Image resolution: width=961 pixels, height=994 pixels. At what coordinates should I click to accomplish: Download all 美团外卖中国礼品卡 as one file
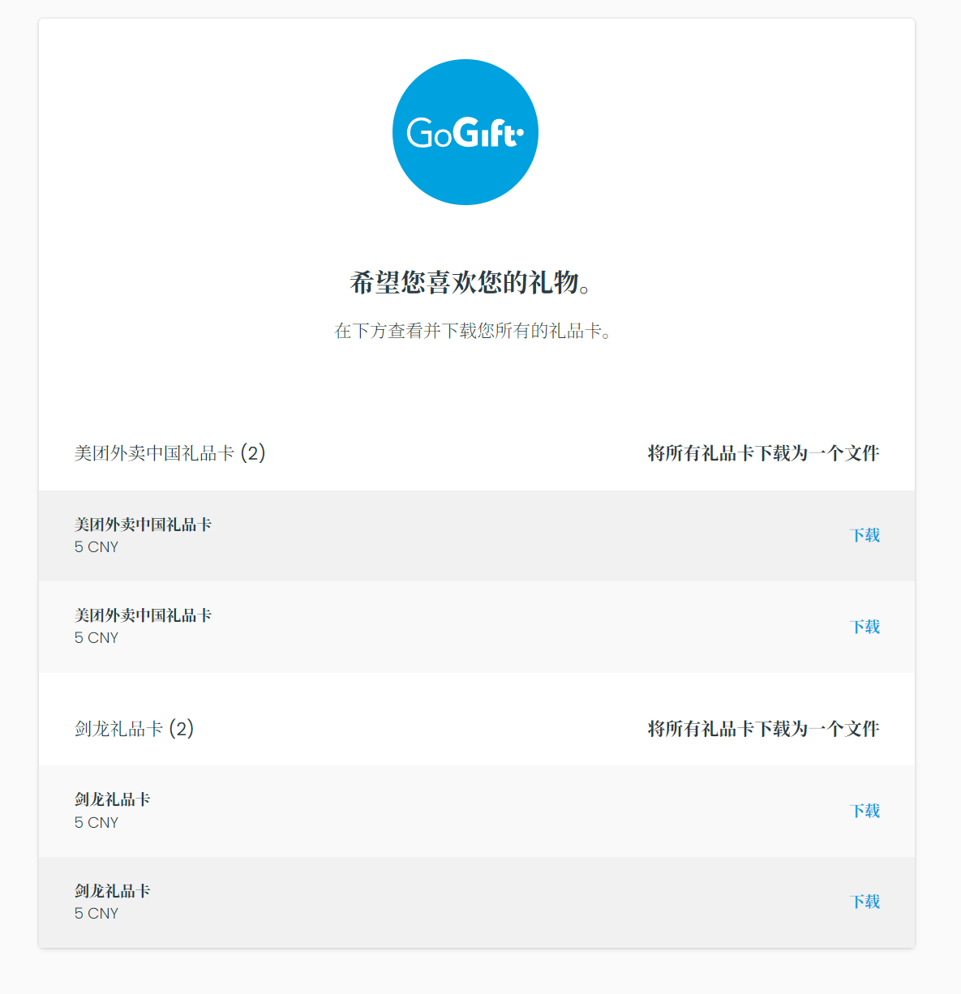click(763, 453)
